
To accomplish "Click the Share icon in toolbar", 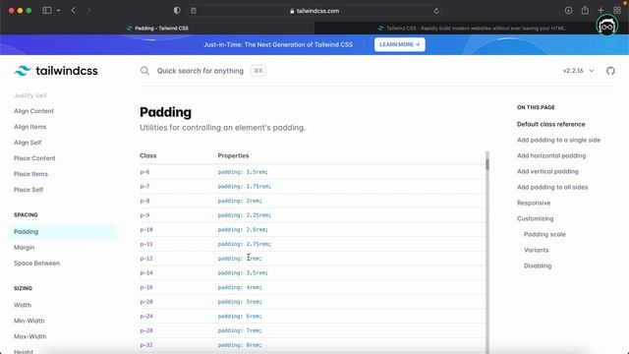I will pyautogui.click(x=585, y=11).
